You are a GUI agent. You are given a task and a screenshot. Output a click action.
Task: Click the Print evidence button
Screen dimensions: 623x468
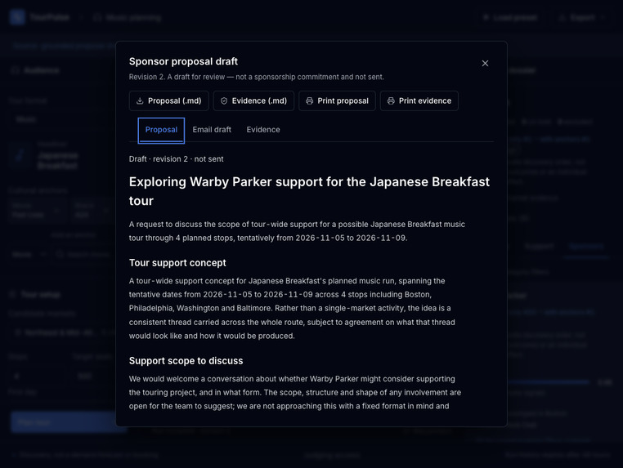tap(419, 100)
